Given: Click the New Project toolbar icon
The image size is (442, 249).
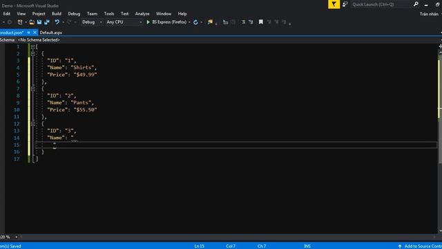Looking at the screenshot, I should [x=20, y=22].
